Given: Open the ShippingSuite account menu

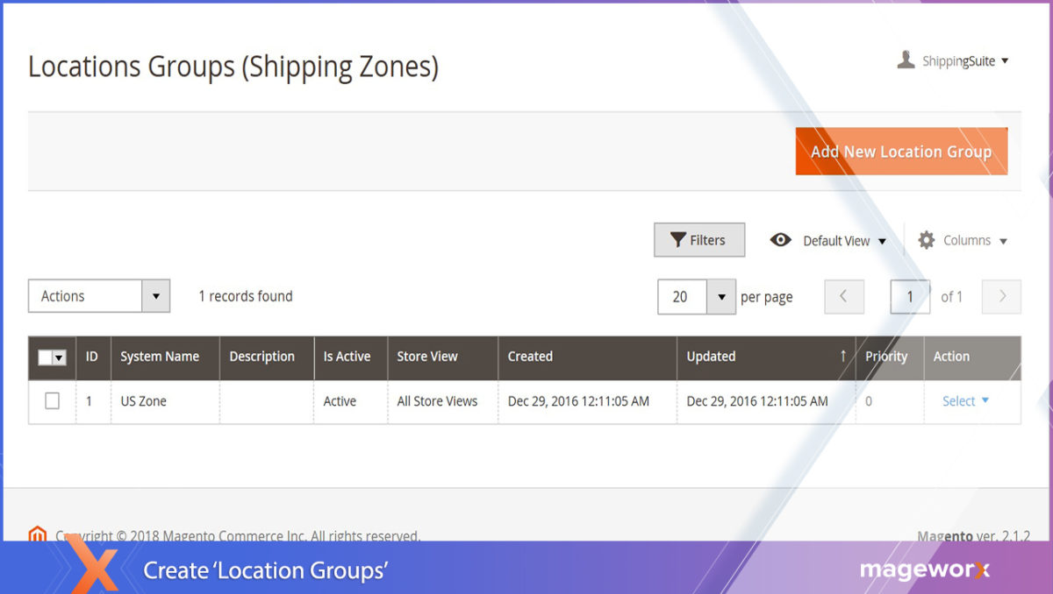Looking at the screenshot, I should pos(958,60).
